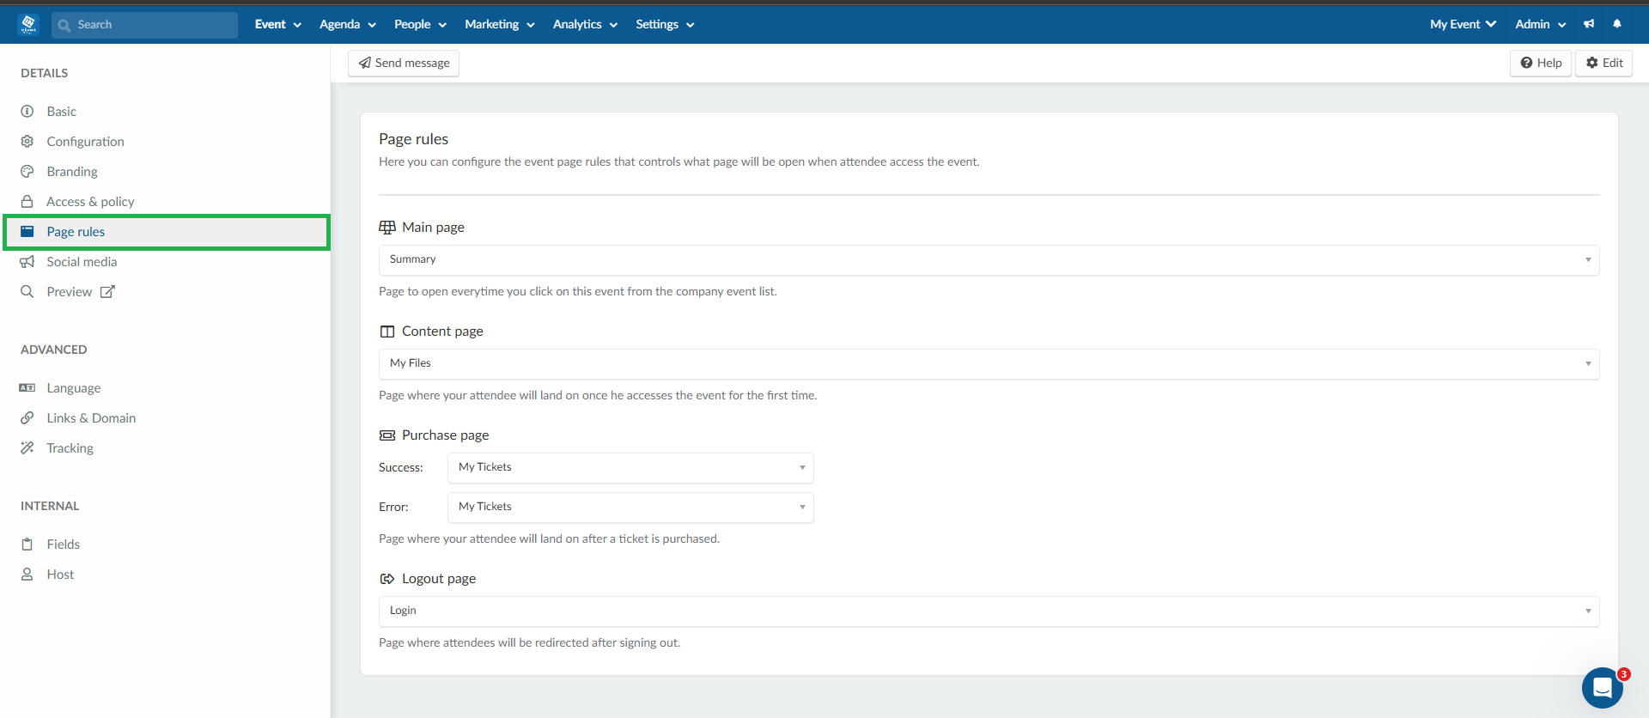Click the Logout page exit icon
Viewport: 1649px width, 718px height.
point(387,579)
